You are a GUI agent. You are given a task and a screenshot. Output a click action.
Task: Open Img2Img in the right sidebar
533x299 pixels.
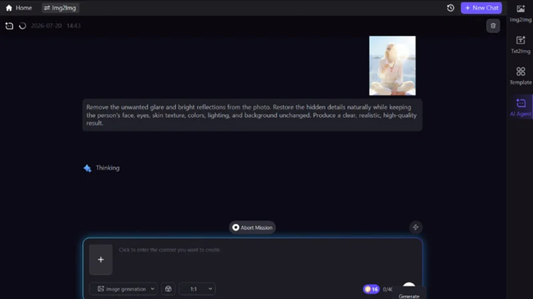[520, 13]
